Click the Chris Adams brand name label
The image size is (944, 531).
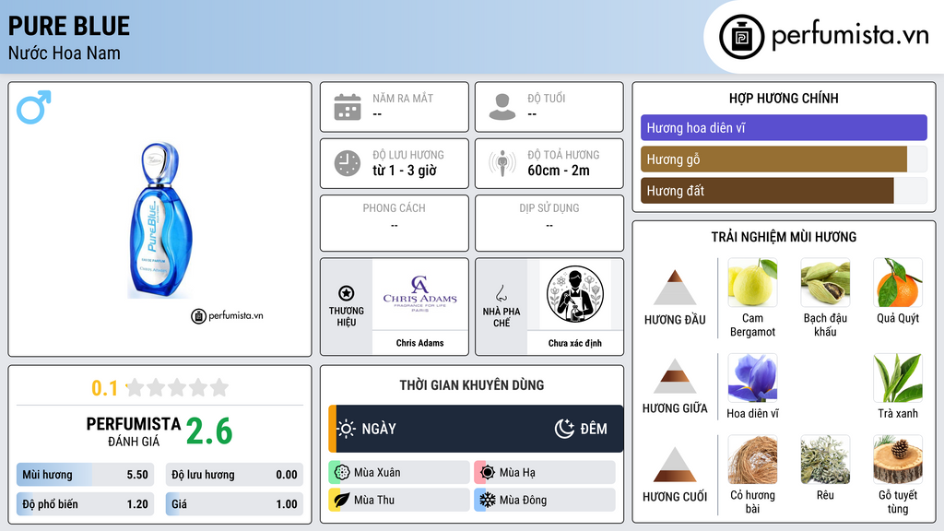[419, 343]
